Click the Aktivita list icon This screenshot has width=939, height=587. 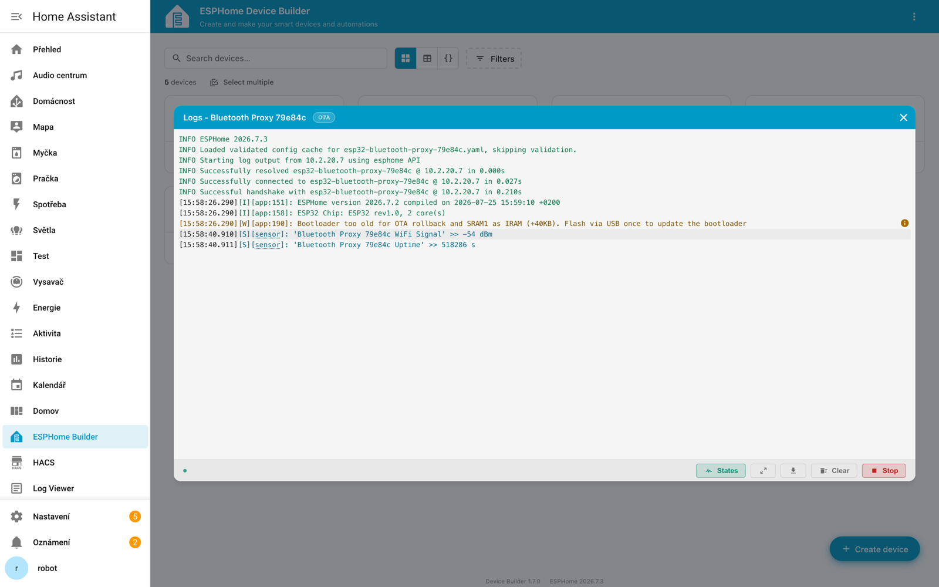pyautogui.click(x=16, y=333)
